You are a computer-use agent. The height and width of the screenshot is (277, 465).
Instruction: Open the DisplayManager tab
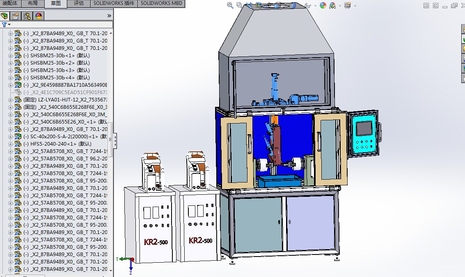(39, 16)
